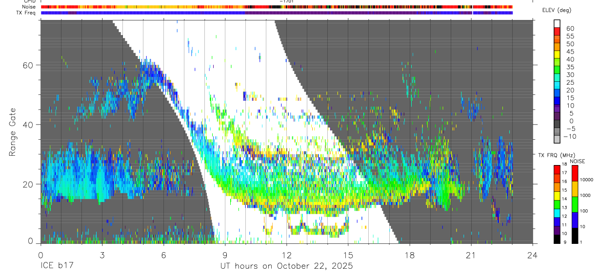Click the Range Gate tick label "60"
Screen dimensions: 599x276
(28, 65)
